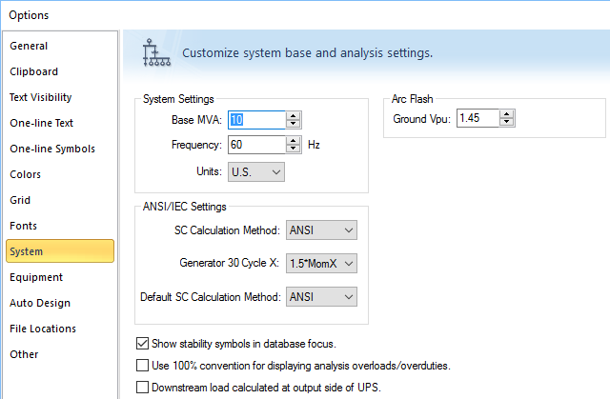Decrease Base MVA with down arrow
Screen dimensions: 610x399
coord(294,125)
